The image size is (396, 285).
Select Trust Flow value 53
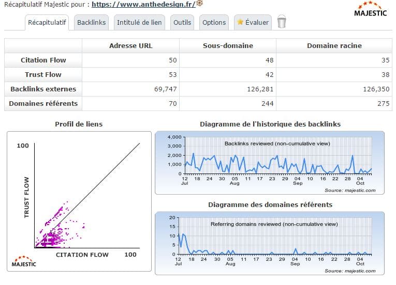coord(173,74)
